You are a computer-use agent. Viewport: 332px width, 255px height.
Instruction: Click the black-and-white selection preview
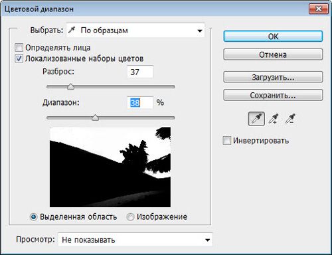coord(110,167)
